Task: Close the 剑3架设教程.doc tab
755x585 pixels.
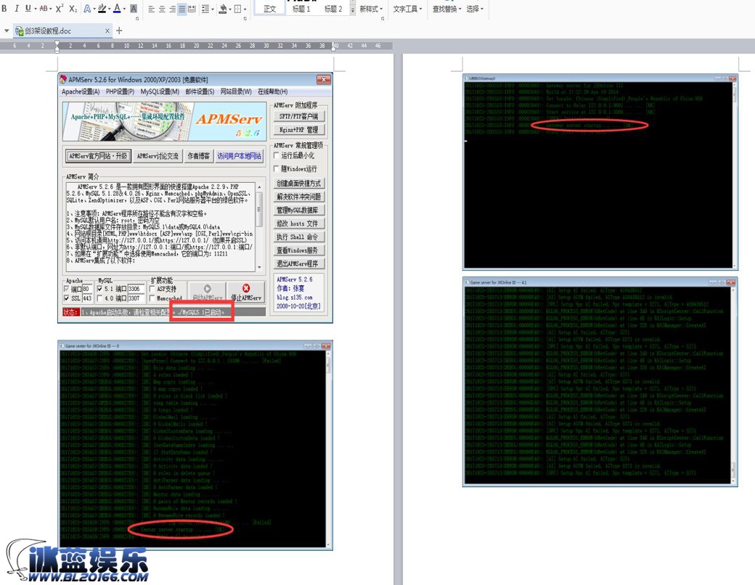Action: [x=107, y=30]
